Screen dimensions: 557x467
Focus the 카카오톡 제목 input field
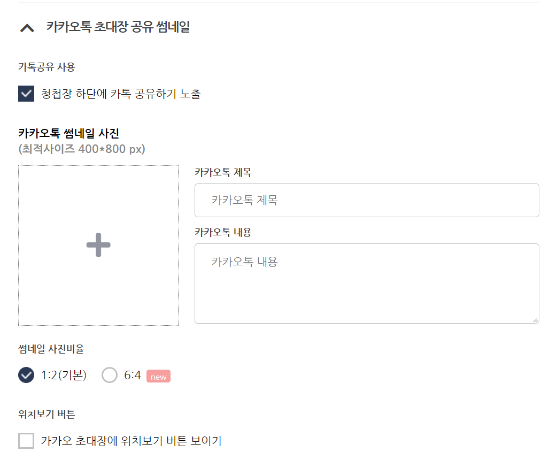pyautogui.click(x=367, y=201)
